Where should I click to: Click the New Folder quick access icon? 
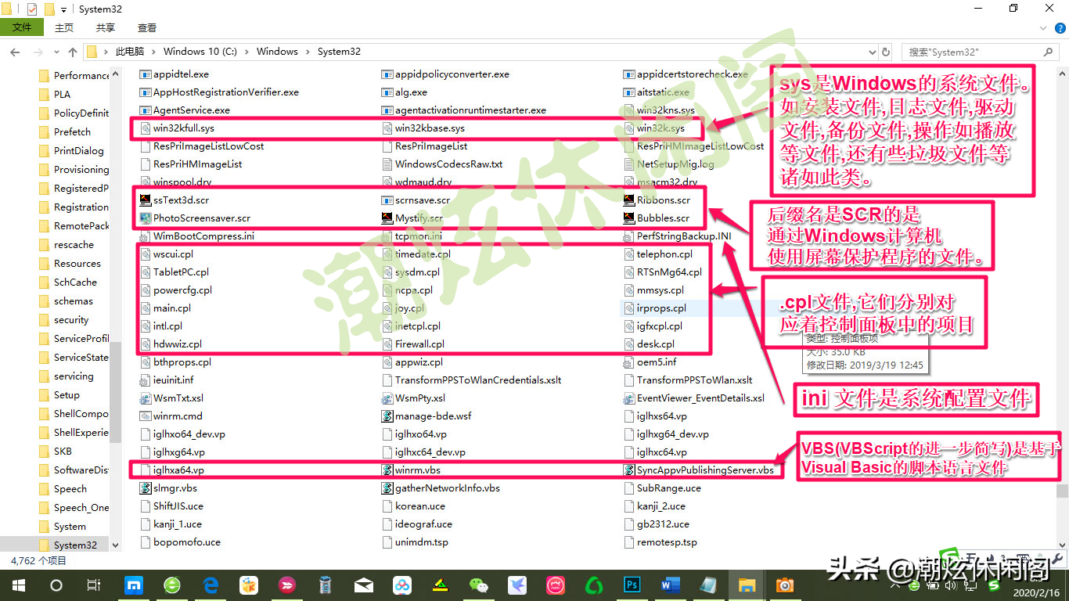pyautogui.click(x=49, y=9)
